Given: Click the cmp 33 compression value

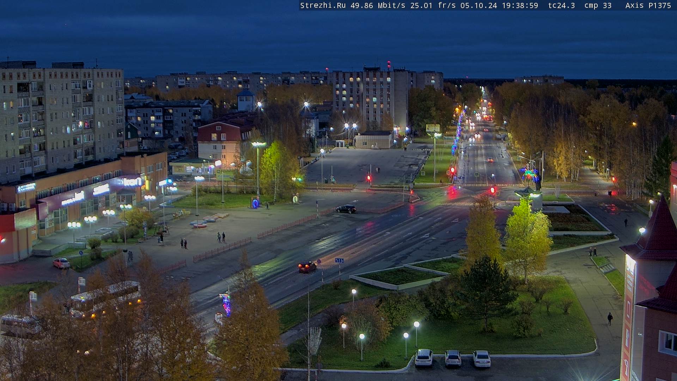Looking at the screenshot, I should tap(598, 5).
